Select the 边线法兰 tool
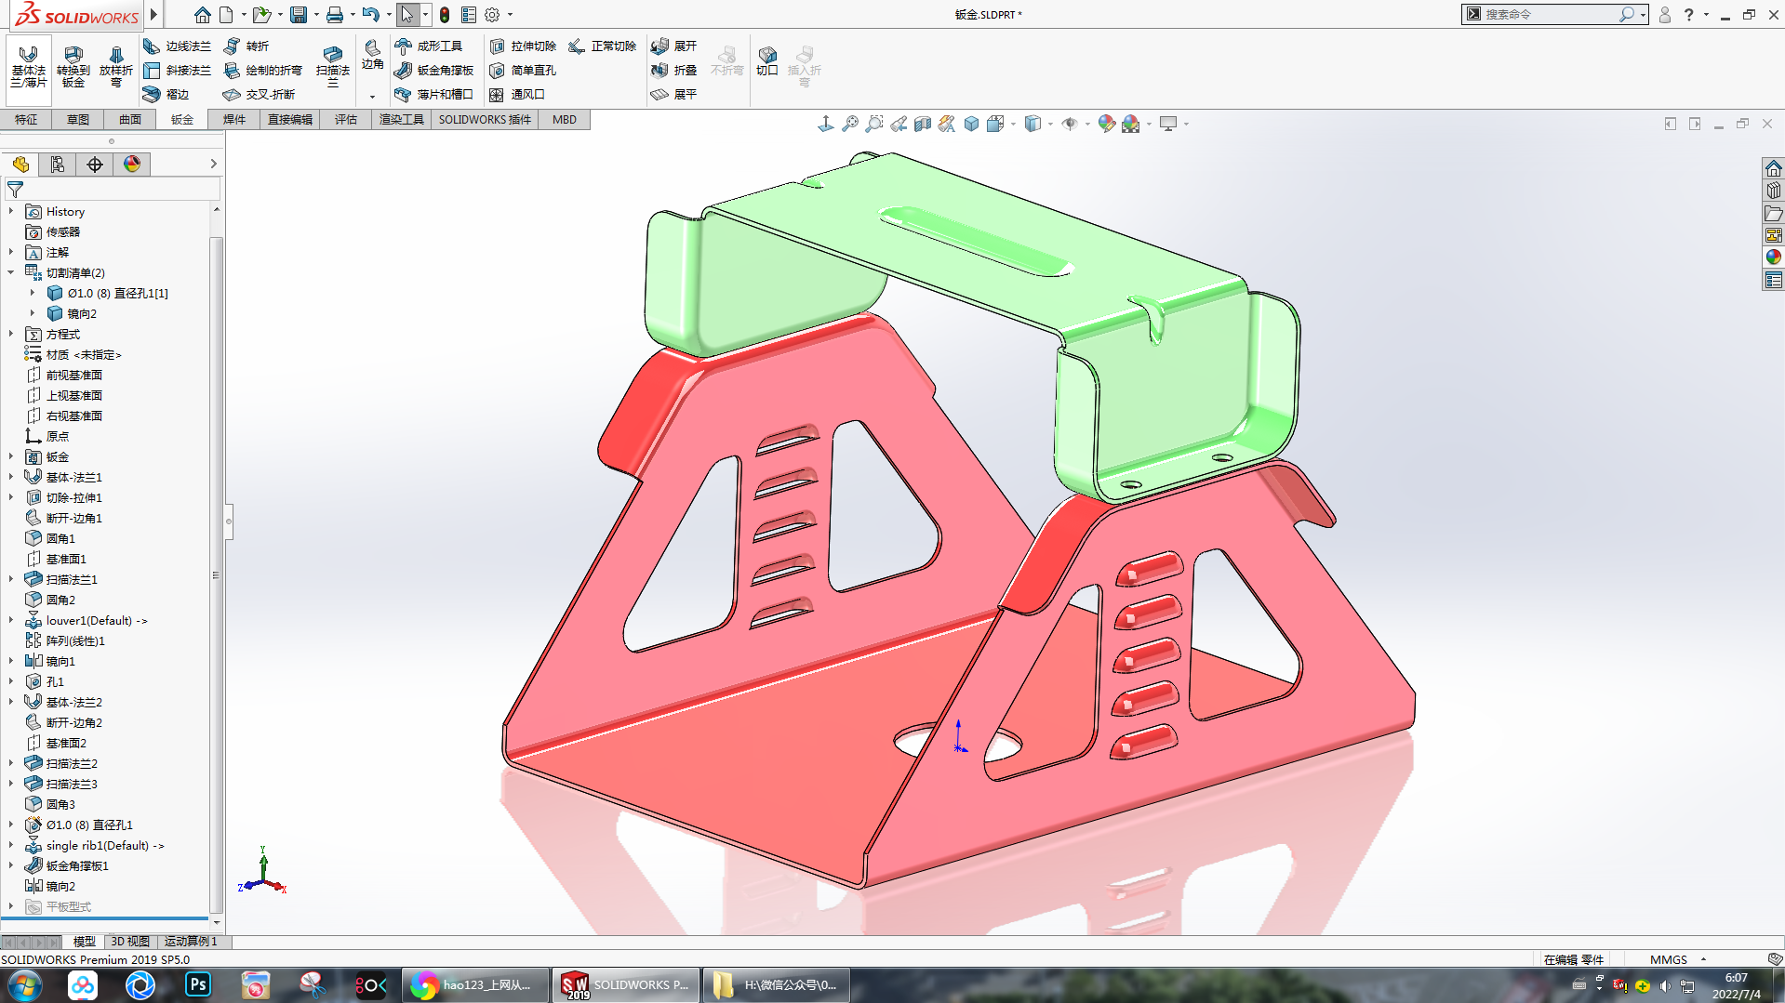1785x1003 pixels. 178,46
